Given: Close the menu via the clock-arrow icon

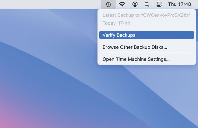Looking at the screenshot, I should 108,4.
